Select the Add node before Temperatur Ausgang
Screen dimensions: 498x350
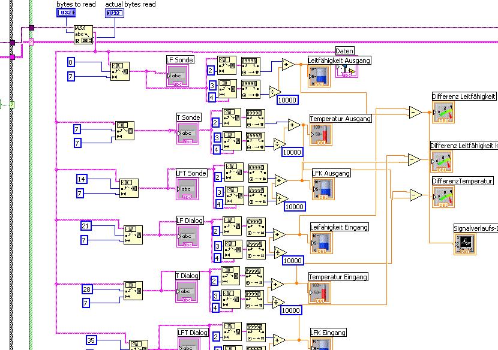(294, 125)
